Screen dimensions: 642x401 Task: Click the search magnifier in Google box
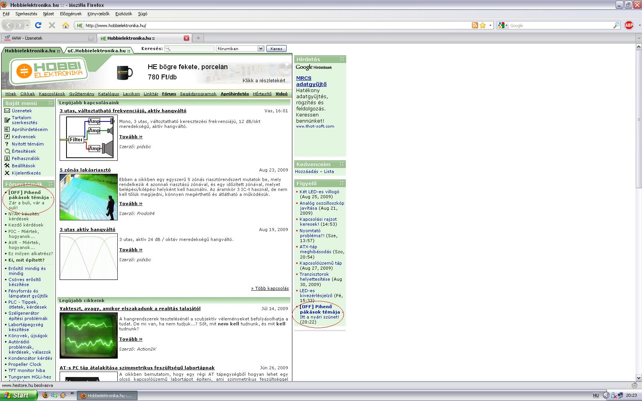tap(616, 25)
